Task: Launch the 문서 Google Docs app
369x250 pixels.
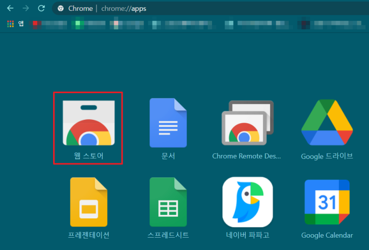Action: [x=168, y=123]
